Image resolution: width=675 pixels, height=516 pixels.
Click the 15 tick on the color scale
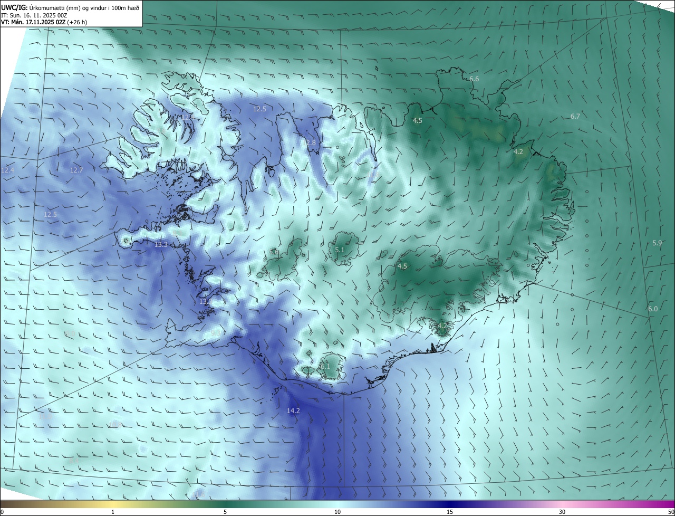pyautogui.click(x=450, y=512)
